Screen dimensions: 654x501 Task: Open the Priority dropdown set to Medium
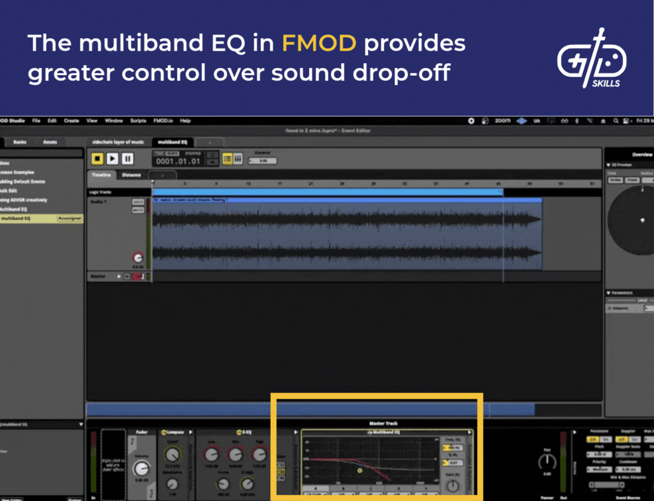click(599, 469)
